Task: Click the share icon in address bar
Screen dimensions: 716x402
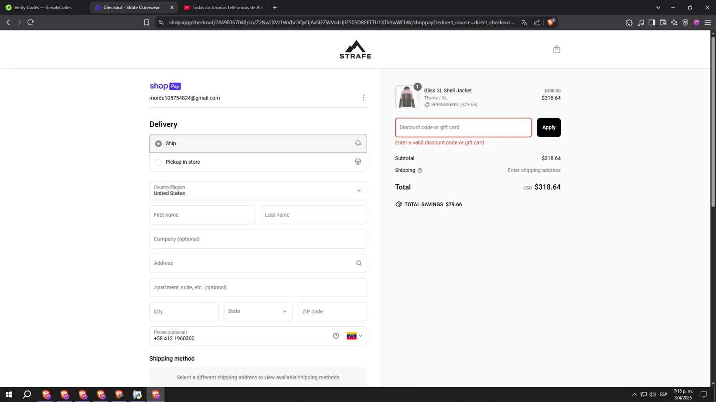Action: [x=537, y=22]
